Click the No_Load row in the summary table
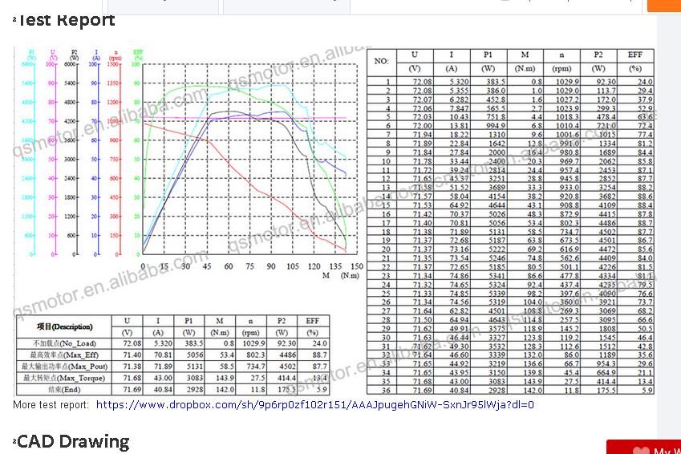Image resolution: width=681 pixels, height=454 pixels. click(172, 343)
